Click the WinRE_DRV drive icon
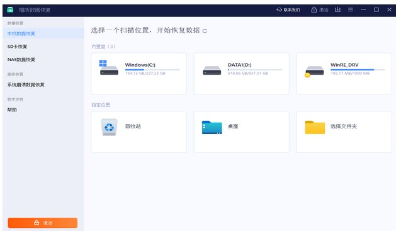The image size is (401, 231). coord(314,71)
